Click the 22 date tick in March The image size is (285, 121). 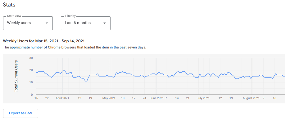pos(47,98)
